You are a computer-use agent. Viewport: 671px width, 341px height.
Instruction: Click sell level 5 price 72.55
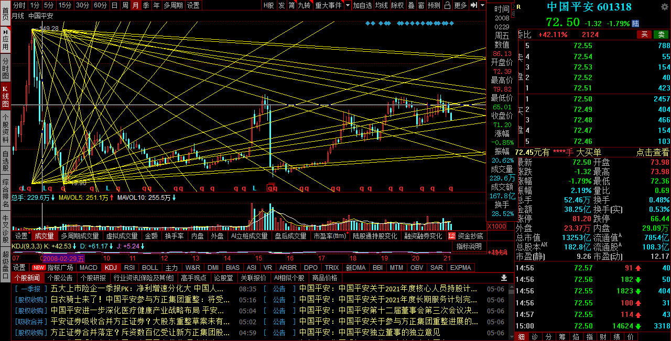click(x=582, y=46)
